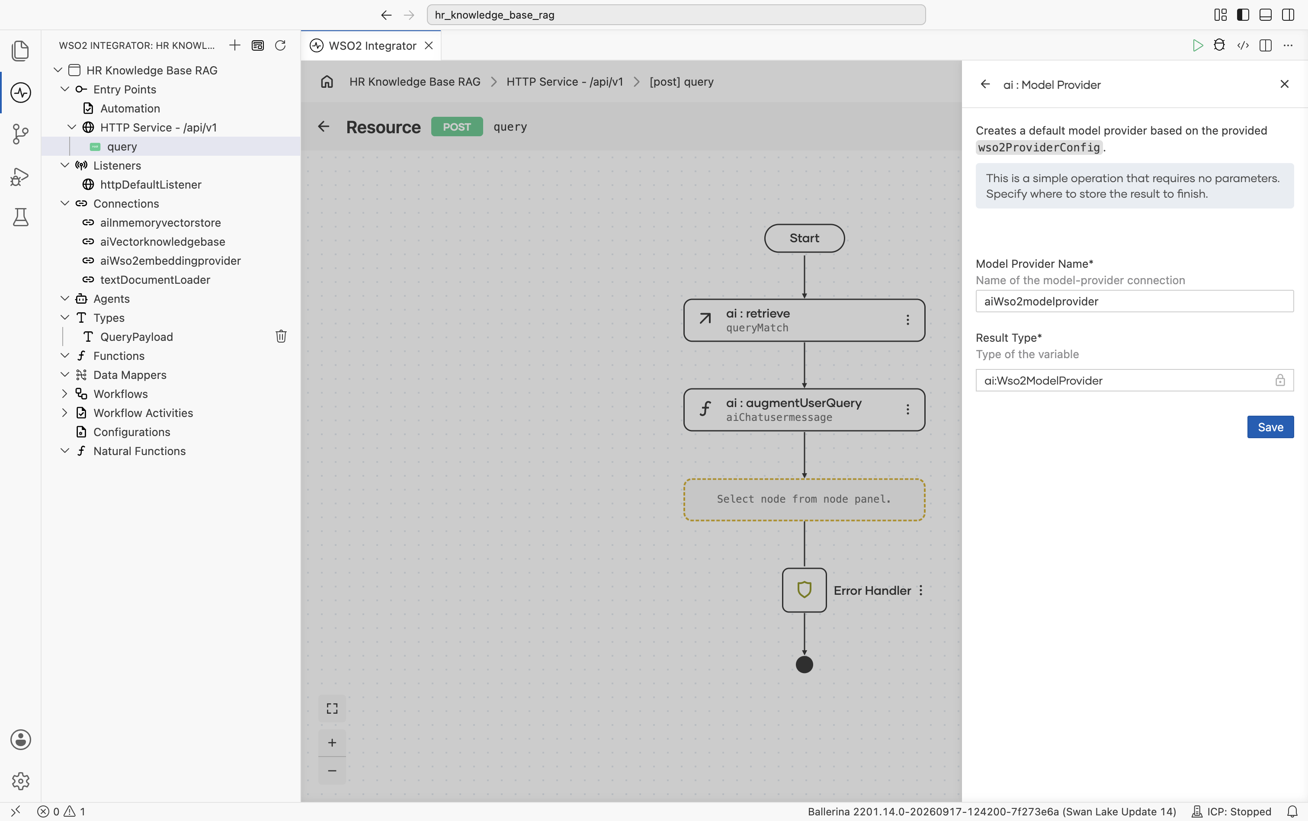Collapse the Connections section

click(64, 203)
